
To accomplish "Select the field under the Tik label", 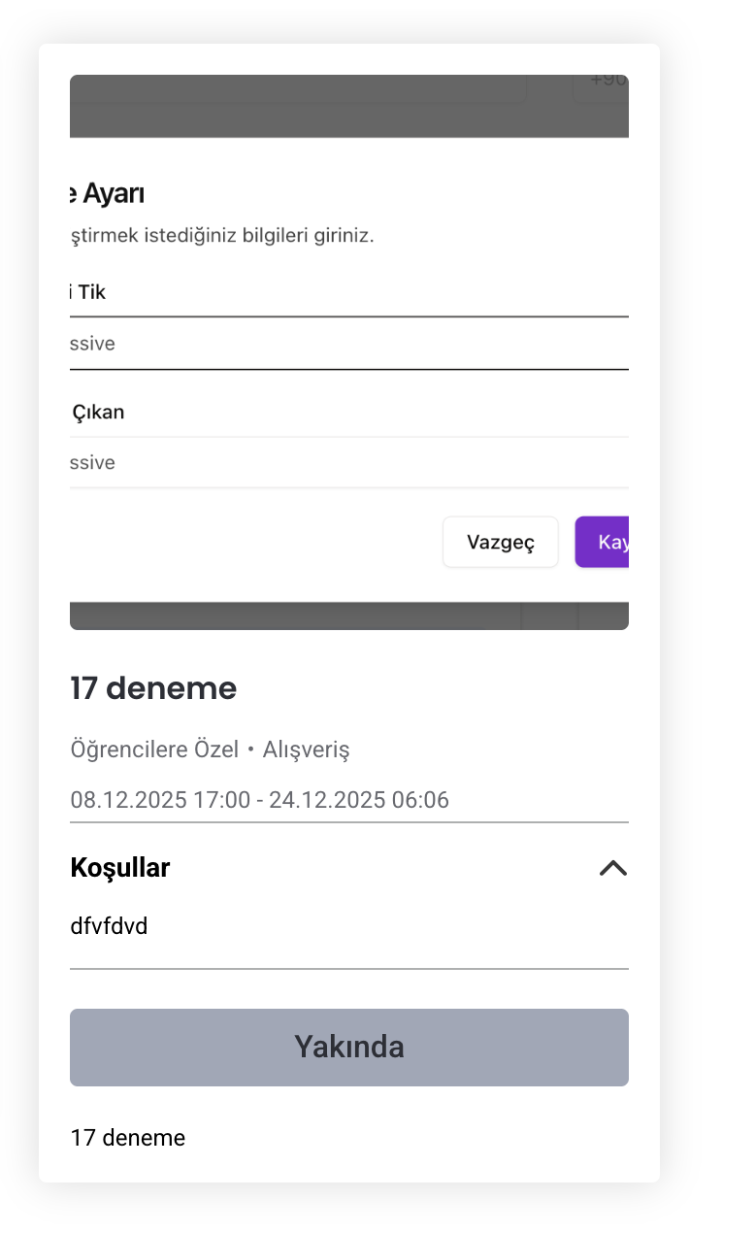I will pos(349,344).
